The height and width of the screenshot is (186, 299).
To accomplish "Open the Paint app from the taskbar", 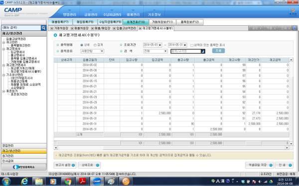I will click(x=111, y=181).
